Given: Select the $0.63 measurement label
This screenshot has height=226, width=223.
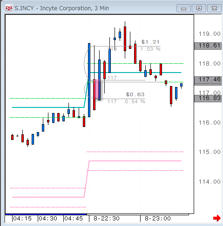Looking at the screenshot, I should click(135, 94).
